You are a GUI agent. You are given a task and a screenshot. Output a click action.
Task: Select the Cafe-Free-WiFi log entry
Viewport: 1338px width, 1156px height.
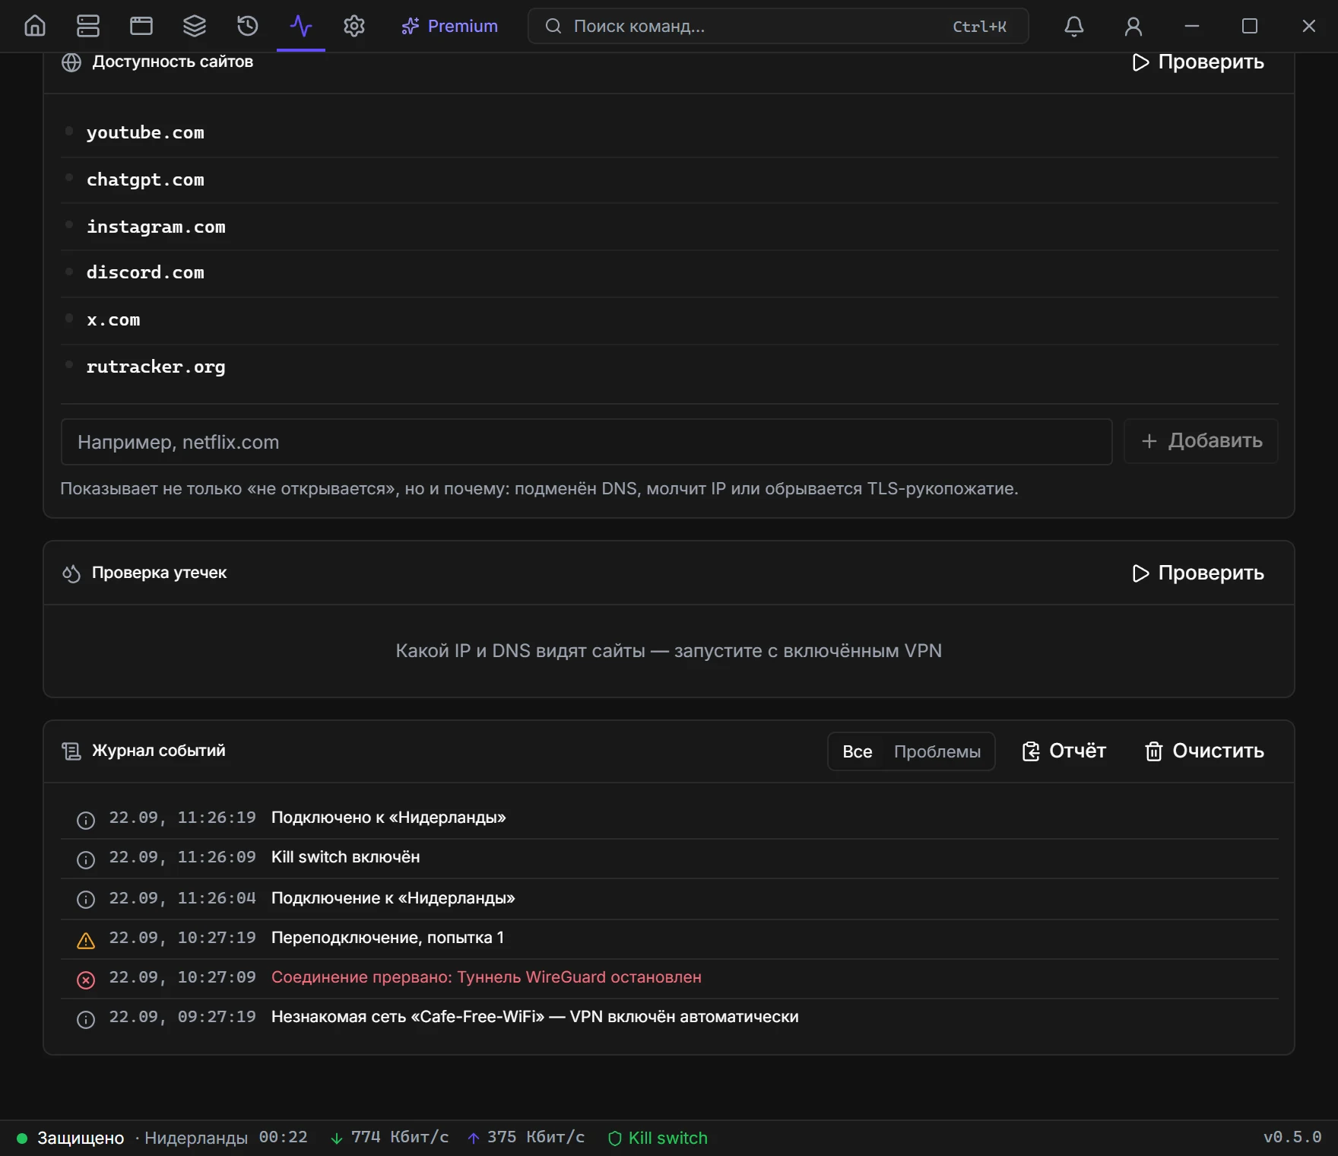tap(670, 1017)
